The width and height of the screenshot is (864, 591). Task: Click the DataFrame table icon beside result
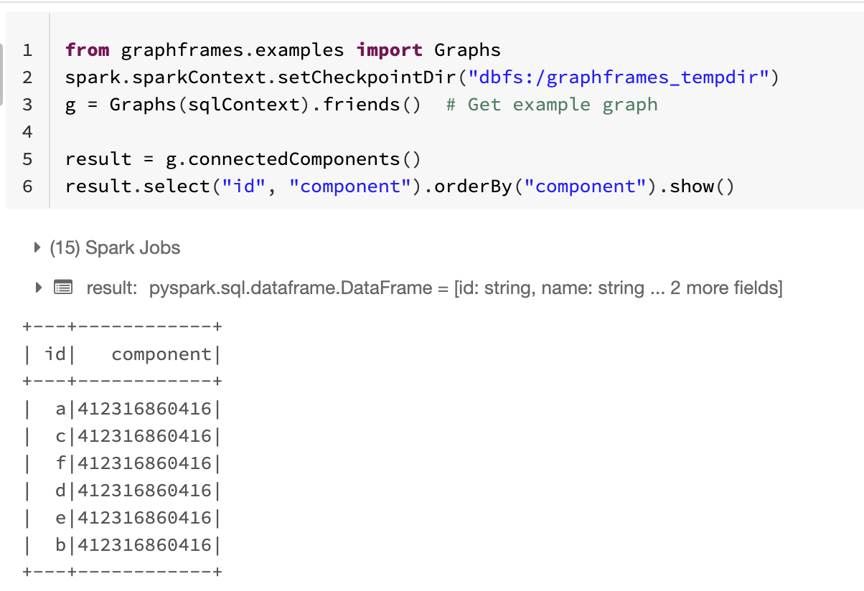pyautogui.click(x=63, y=287)
